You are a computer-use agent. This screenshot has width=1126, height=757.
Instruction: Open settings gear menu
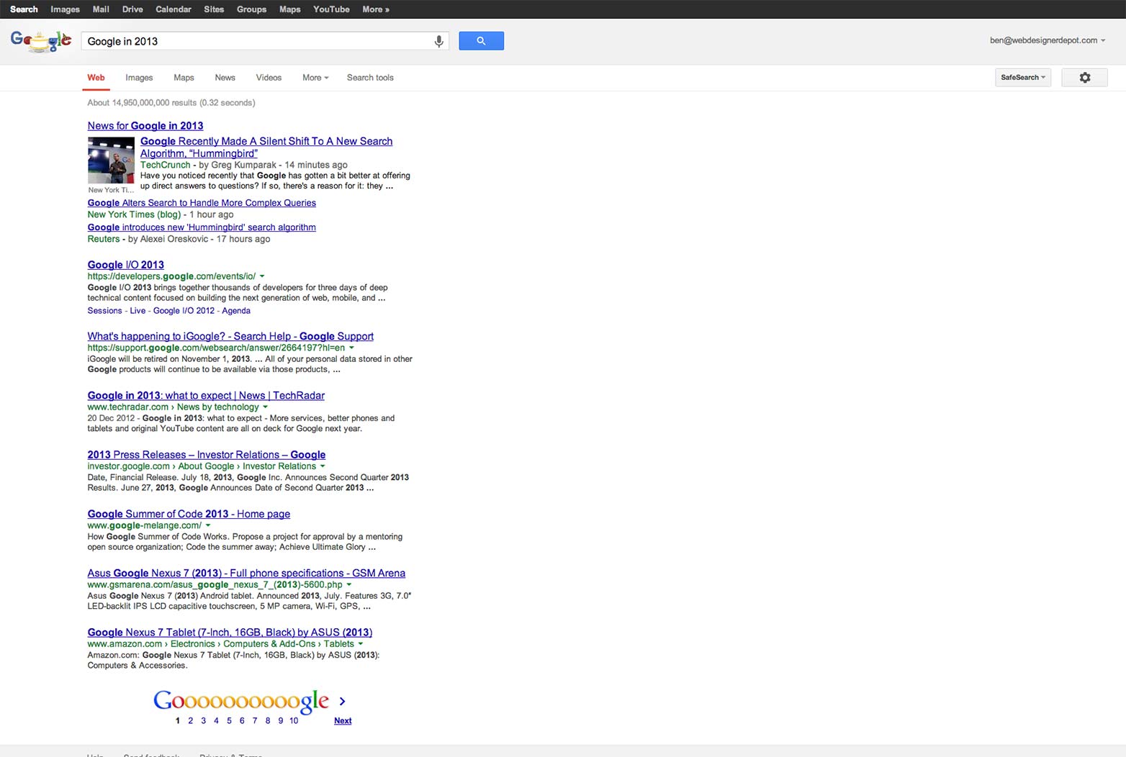tap(1084, 77)
